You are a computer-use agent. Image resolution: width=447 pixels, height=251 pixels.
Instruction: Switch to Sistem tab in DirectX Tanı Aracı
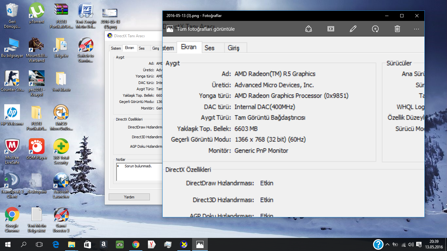pyautogui.click(x=116, y=48)
